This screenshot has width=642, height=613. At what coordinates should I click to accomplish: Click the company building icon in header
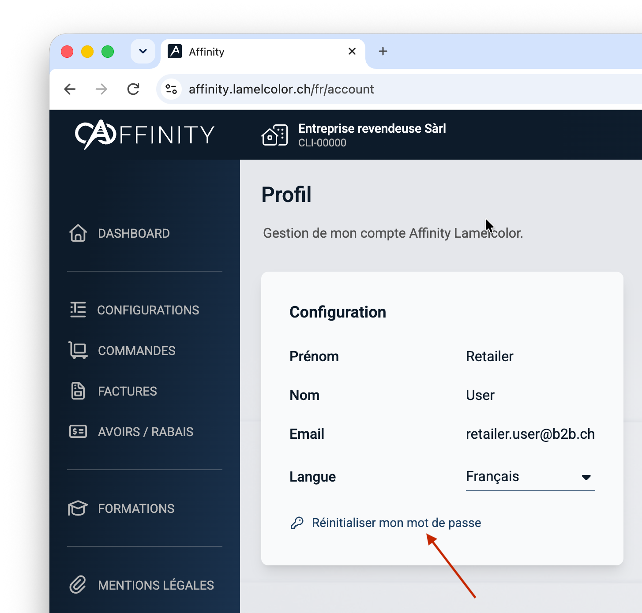[x=274, y=135]
